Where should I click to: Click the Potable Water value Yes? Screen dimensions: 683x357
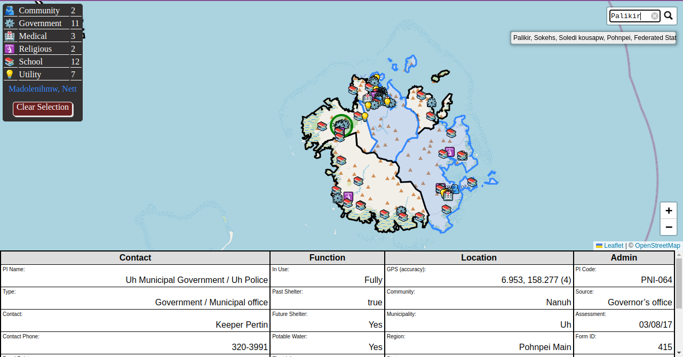tap(376, 347)
